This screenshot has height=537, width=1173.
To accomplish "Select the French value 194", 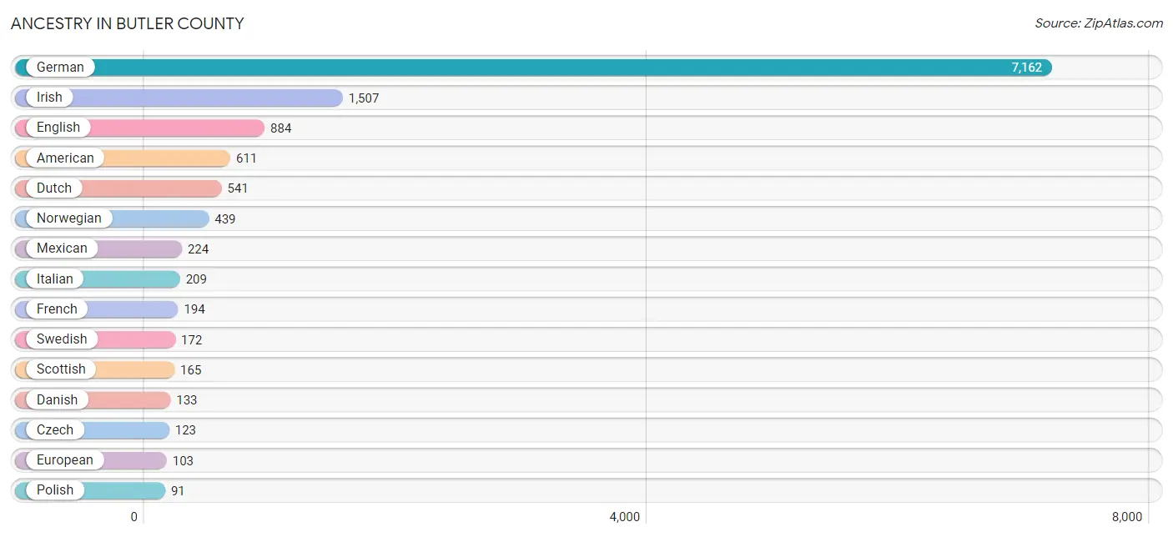I will point(194,309).
